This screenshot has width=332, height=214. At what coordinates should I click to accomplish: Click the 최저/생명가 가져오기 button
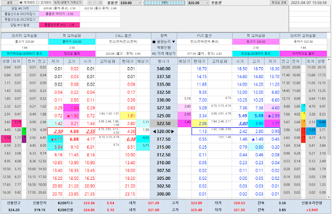(67, 3)
